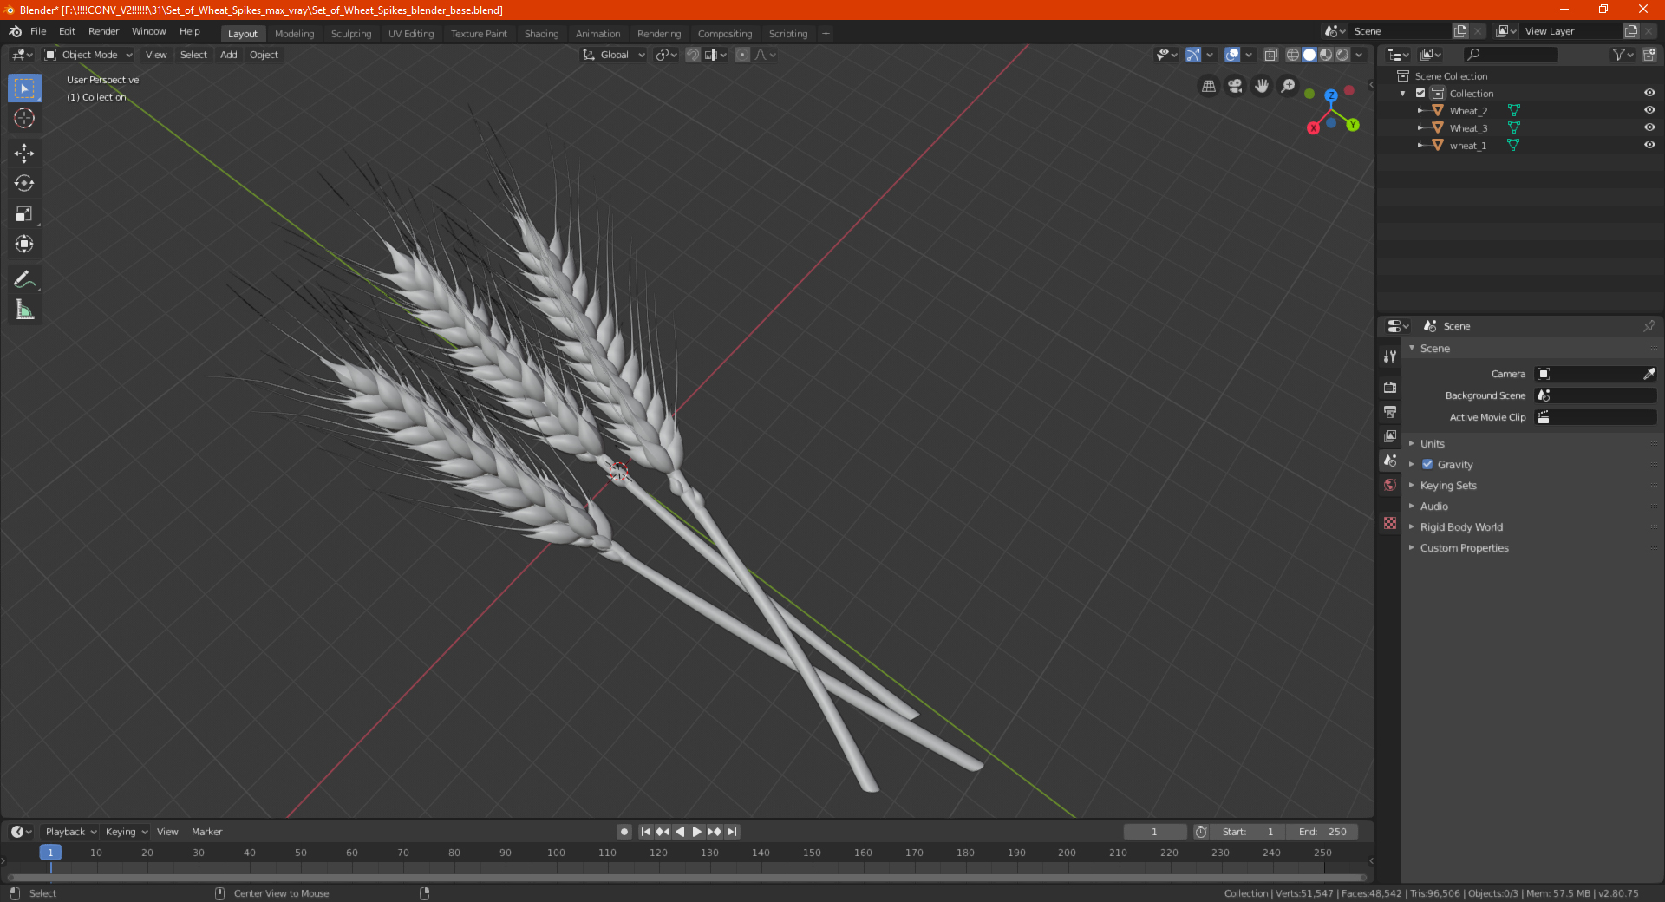Expand the Audio panel
This screenshot has height=902, width=1665.
click(1433, 506)
